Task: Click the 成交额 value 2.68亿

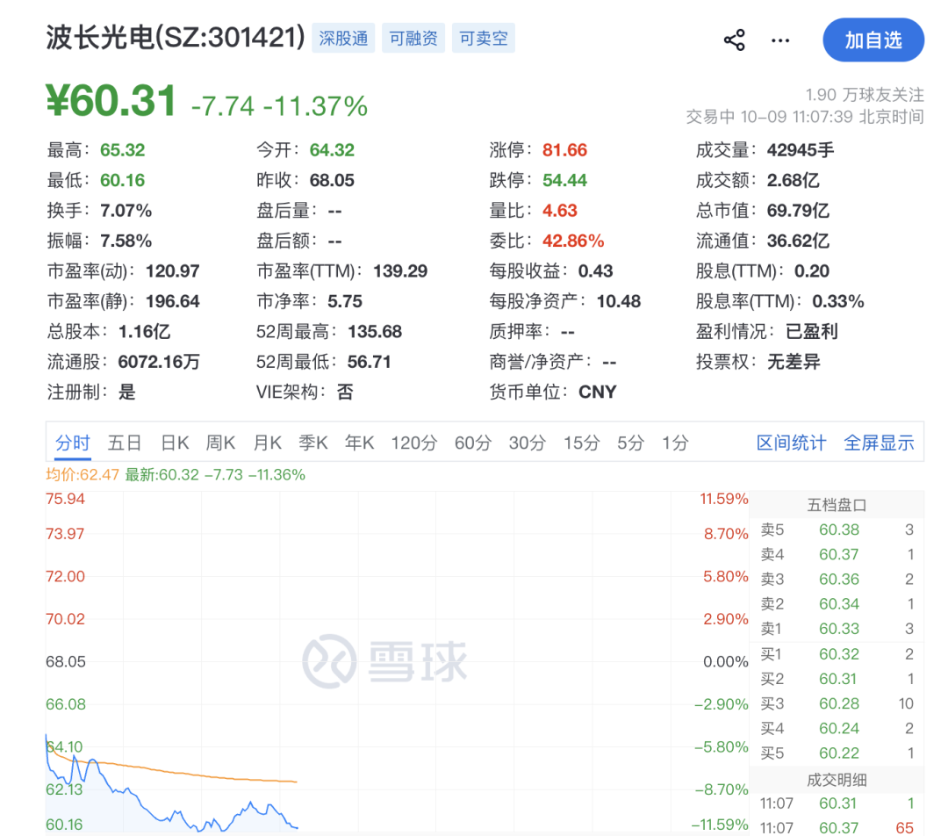Action: point(793,180)
